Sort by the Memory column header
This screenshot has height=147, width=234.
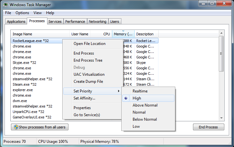tap(123, 34)
